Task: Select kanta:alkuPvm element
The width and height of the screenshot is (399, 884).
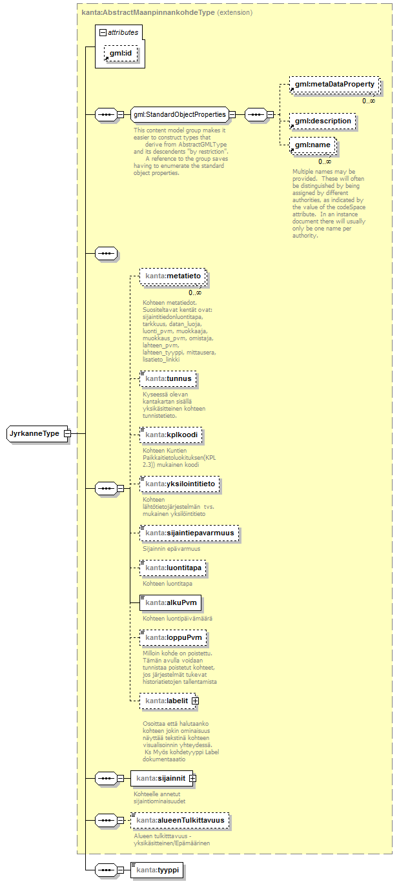Action: click(170, 603)
